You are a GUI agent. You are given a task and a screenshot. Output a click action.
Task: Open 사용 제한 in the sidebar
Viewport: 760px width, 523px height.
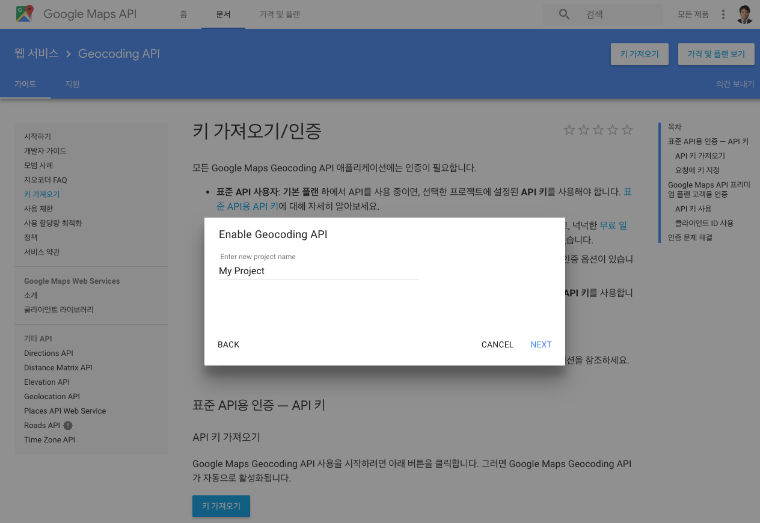pos(38,209)
